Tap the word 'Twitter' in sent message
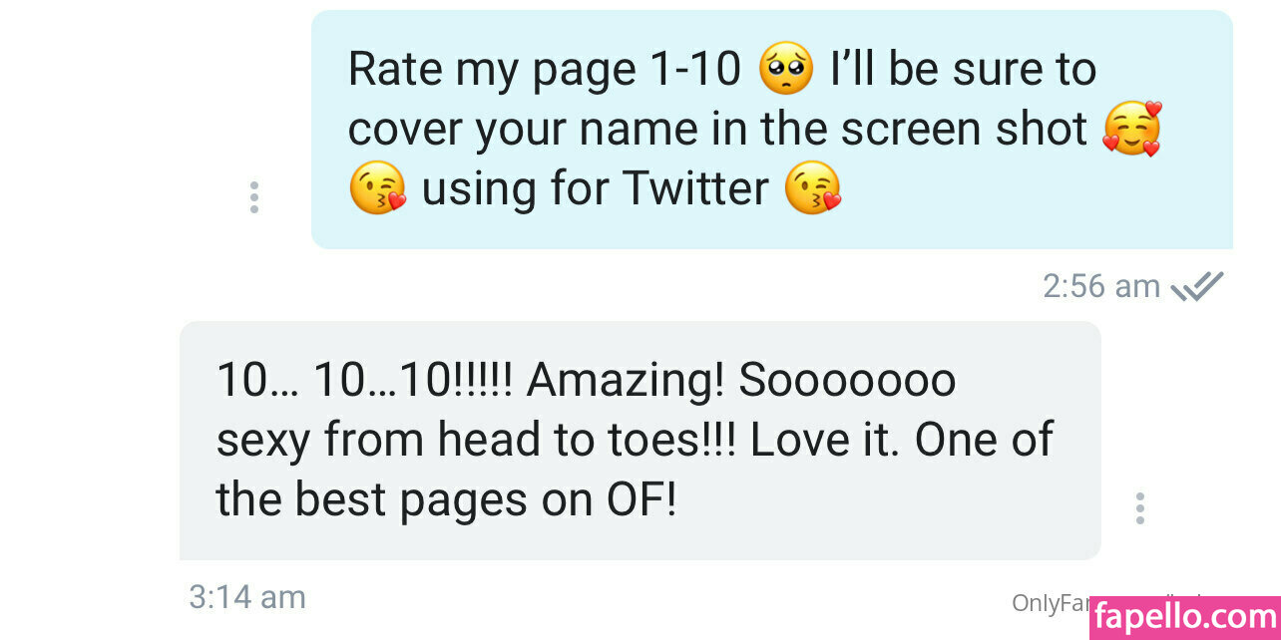The width and height of the screenshot is (1281, 640). coord(695,187)
